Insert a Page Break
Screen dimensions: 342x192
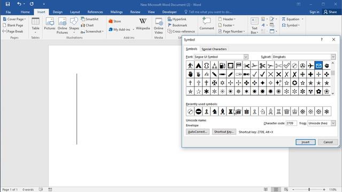pyautogui.click(x=13, y=31)
